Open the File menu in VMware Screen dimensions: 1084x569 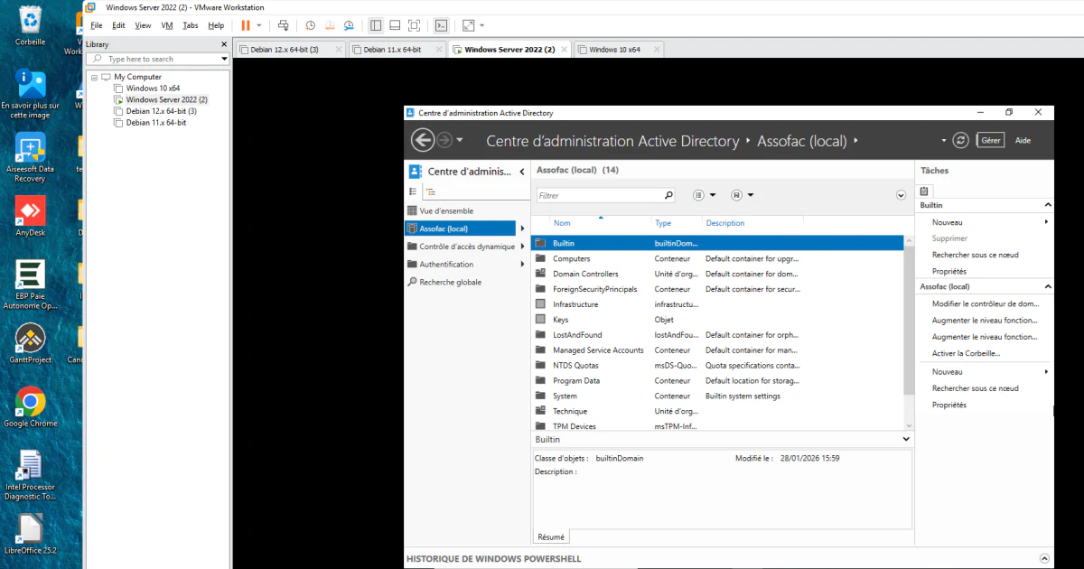pyautogui.click(x=97, y=25)
